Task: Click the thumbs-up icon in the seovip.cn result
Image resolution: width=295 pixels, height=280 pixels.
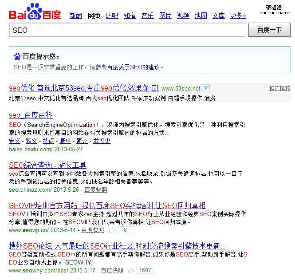Action: tap(111, 230)
